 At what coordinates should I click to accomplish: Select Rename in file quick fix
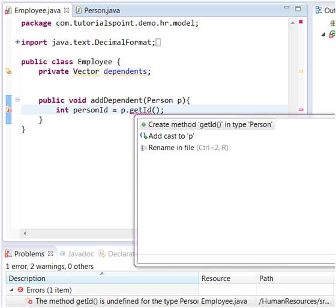tap(184, 148)
